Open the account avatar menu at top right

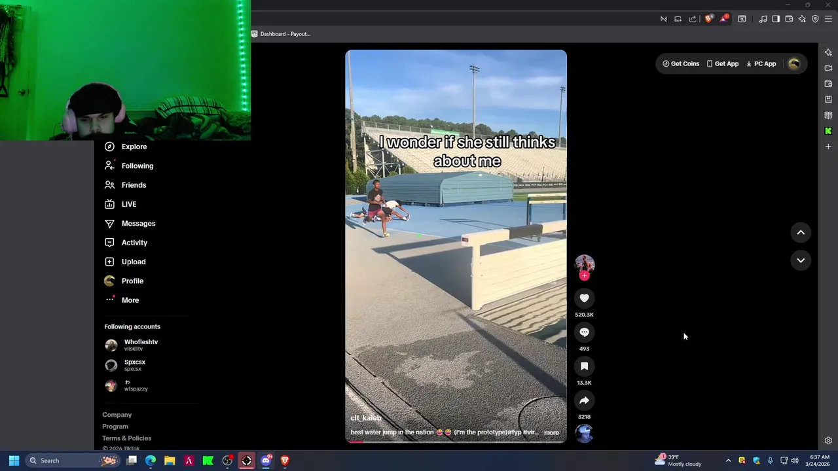(794, 63)
